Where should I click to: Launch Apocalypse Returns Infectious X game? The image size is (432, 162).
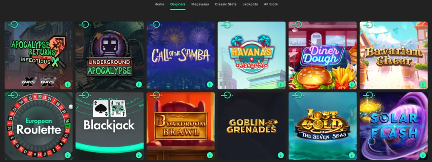[38, 55]
